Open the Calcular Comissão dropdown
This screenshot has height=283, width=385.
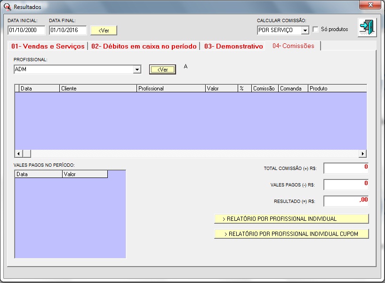pyautogui.click(x=305, y=30)
